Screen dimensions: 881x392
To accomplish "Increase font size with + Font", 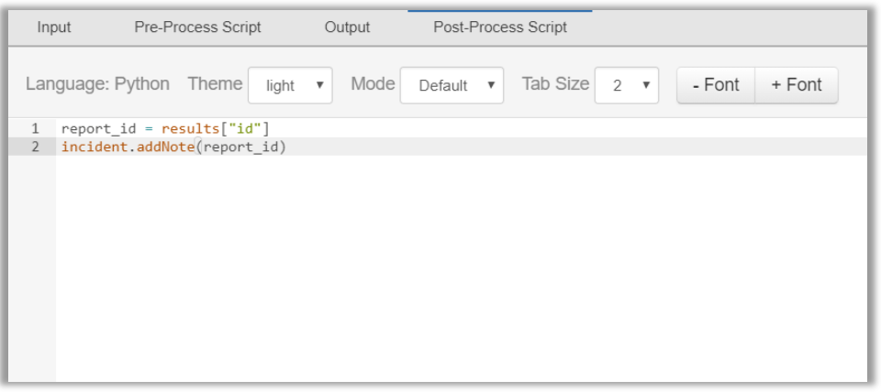I will 797,85.
